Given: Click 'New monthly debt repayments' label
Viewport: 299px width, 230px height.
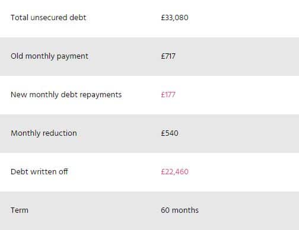Looking at the screenshot, I should click(x=66, y=95).
